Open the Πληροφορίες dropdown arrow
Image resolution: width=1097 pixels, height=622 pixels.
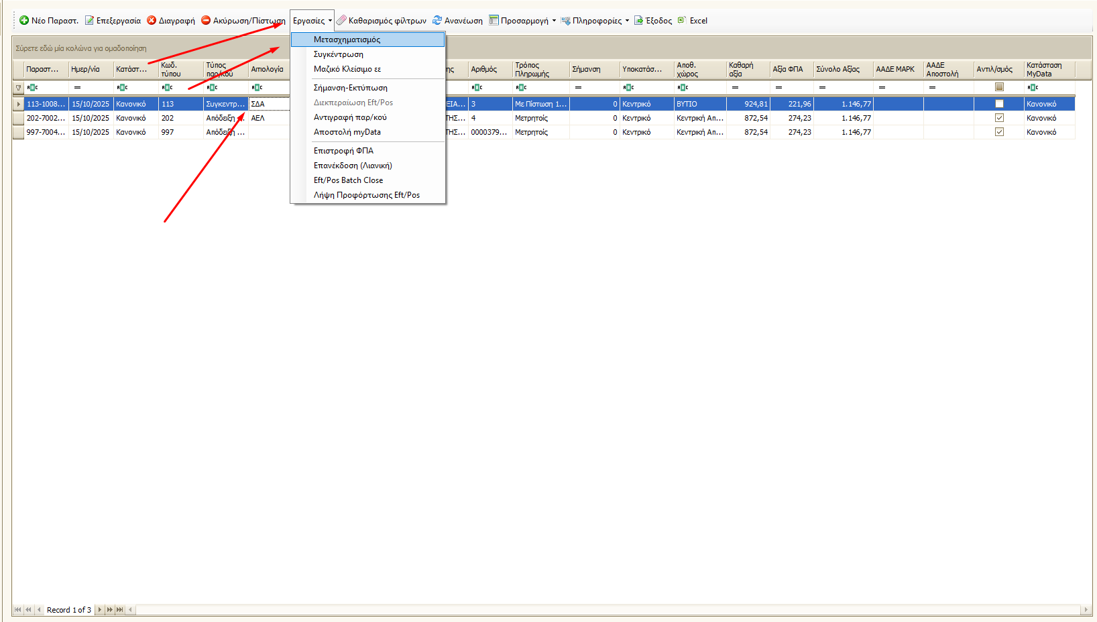[627, 21]
